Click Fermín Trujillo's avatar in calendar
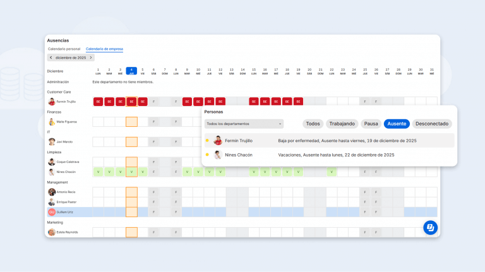This screenshot has width=485, height=272. point(52,102)
